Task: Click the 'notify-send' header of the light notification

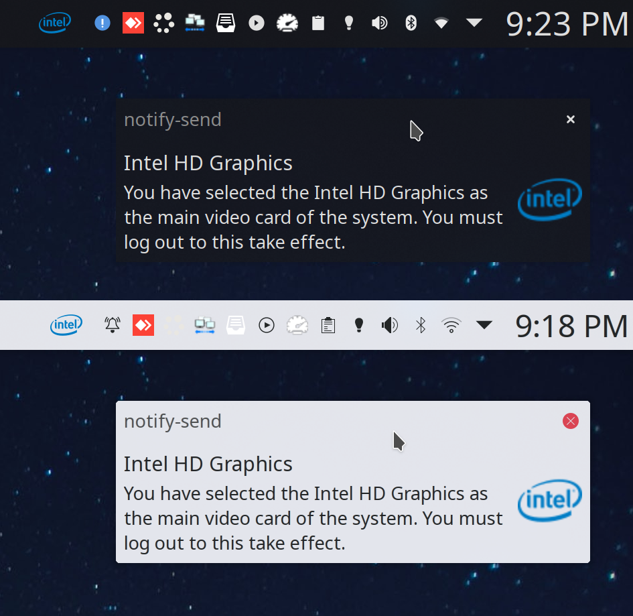Action: [173, 422]
